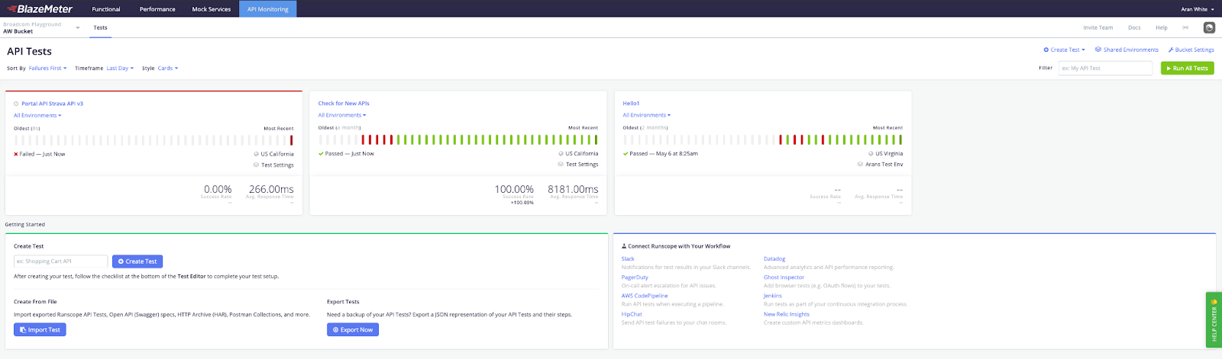
Task: Switch to the Performance tab
Action: pos(157,9)
